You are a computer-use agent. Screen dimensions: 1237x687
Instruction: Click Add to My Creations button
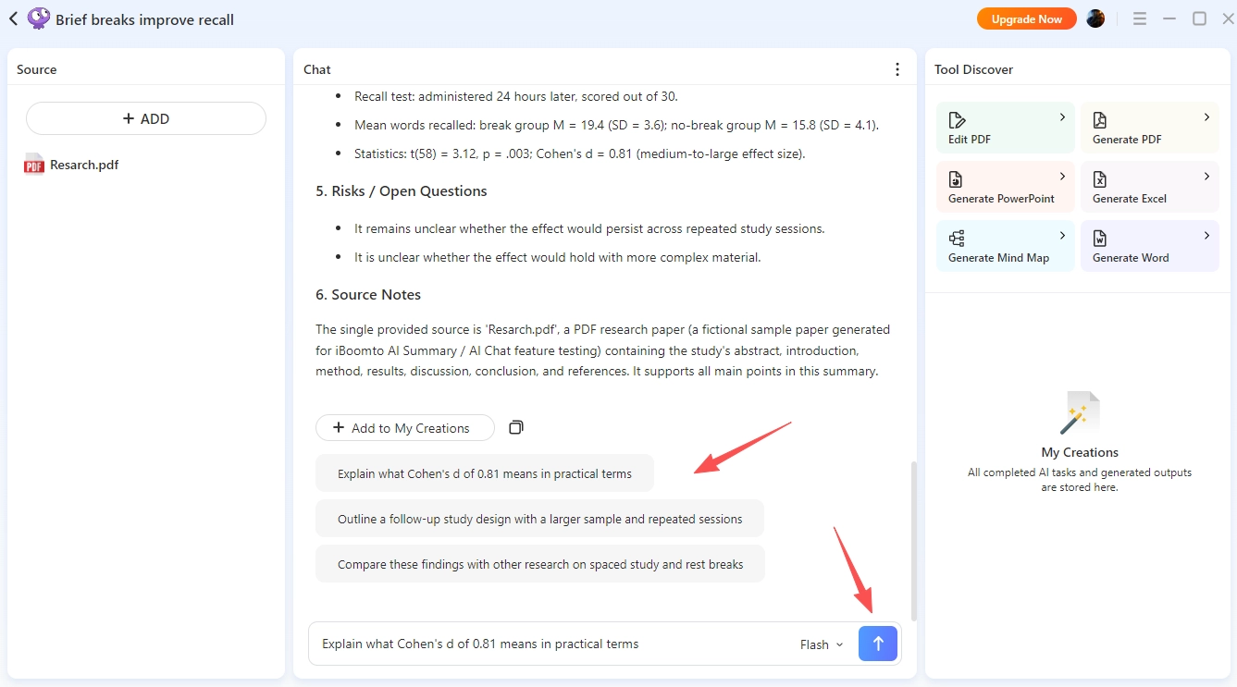point(405,428)
